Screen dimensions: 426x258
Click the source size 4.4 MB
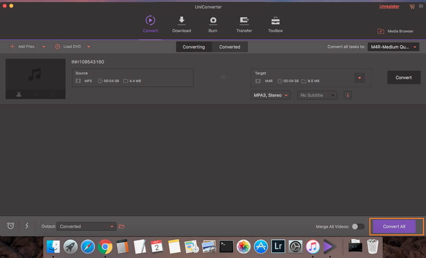135,81
